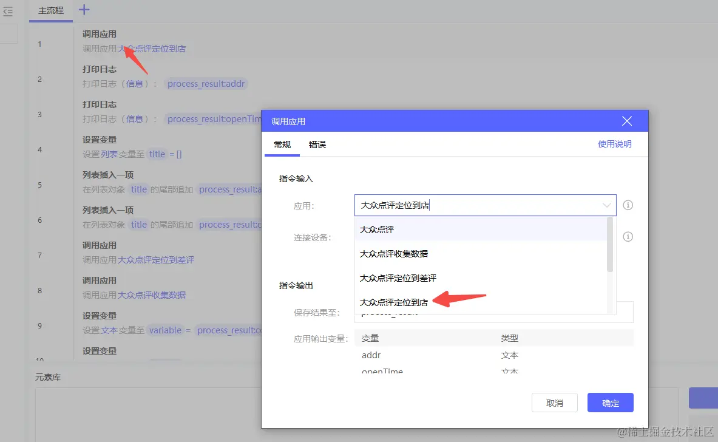
Task: Click the dropdown list scrollbar
Action: [609, 245]
